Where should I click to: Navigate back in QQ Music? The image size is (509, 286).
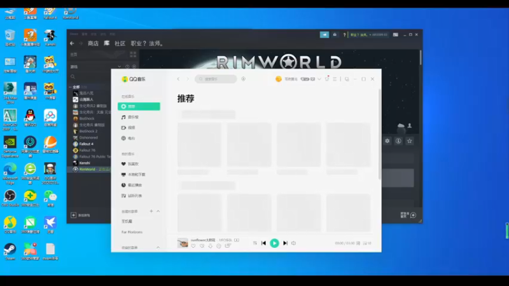click(178, 79)
